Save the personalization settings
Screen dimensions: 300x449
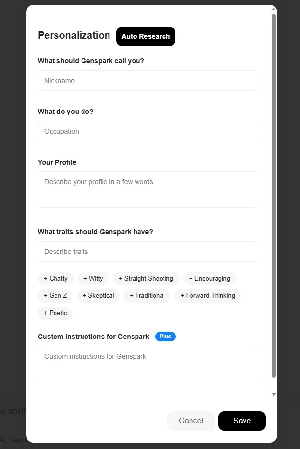coord(242,421)
